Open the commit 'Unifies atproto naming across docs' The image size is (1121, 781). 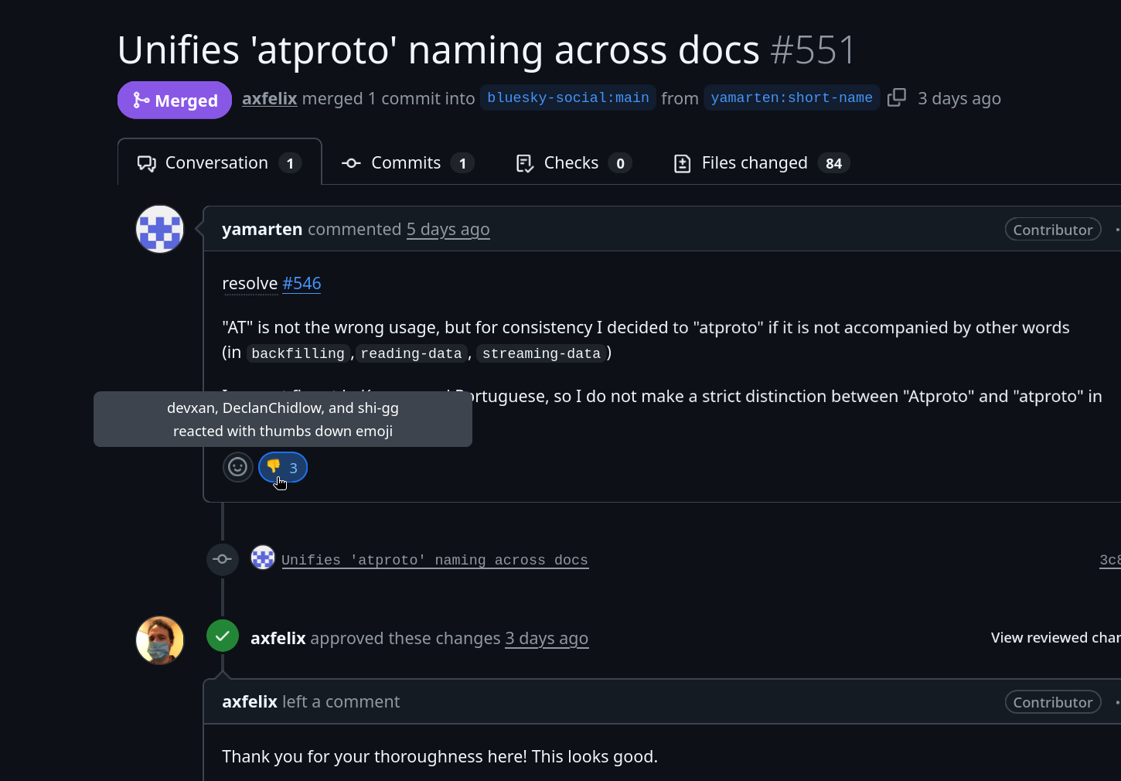click(x=434, y=560)
